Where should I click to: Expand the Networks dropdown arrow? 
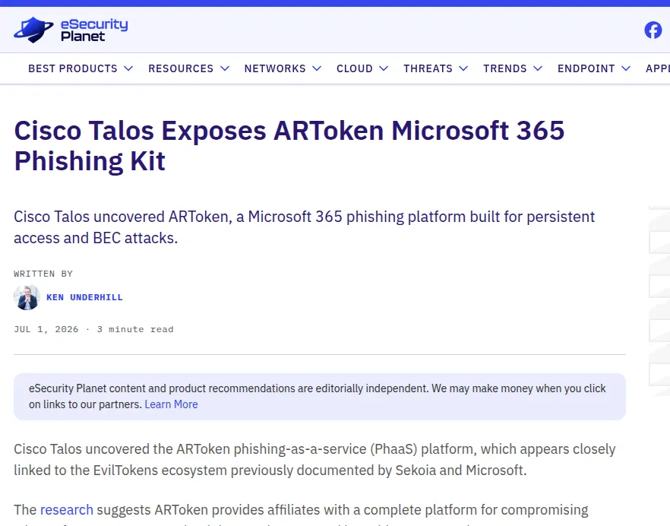317,68
